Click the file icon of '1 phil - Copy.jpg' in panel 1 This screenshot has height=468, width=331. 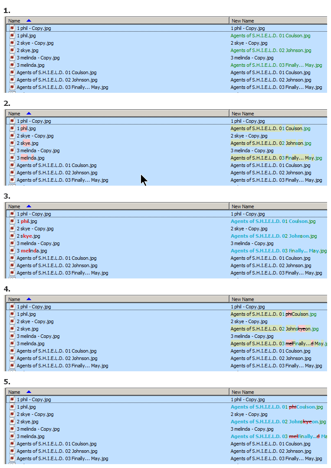tap(12, 28)
